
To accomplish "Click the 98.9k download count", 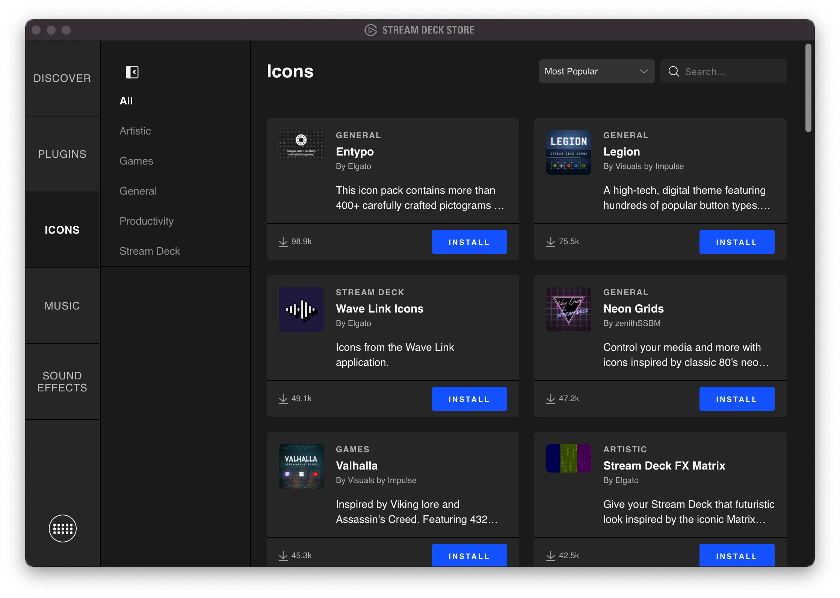I will pos(302,242).
